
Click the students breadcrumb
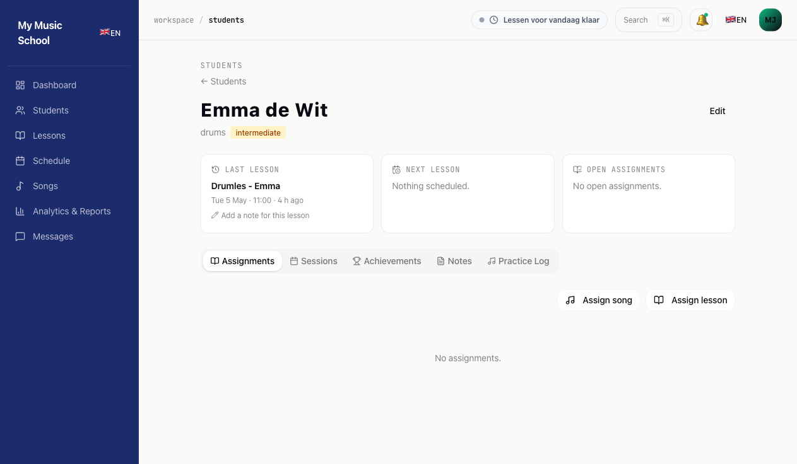pos(227,20)
